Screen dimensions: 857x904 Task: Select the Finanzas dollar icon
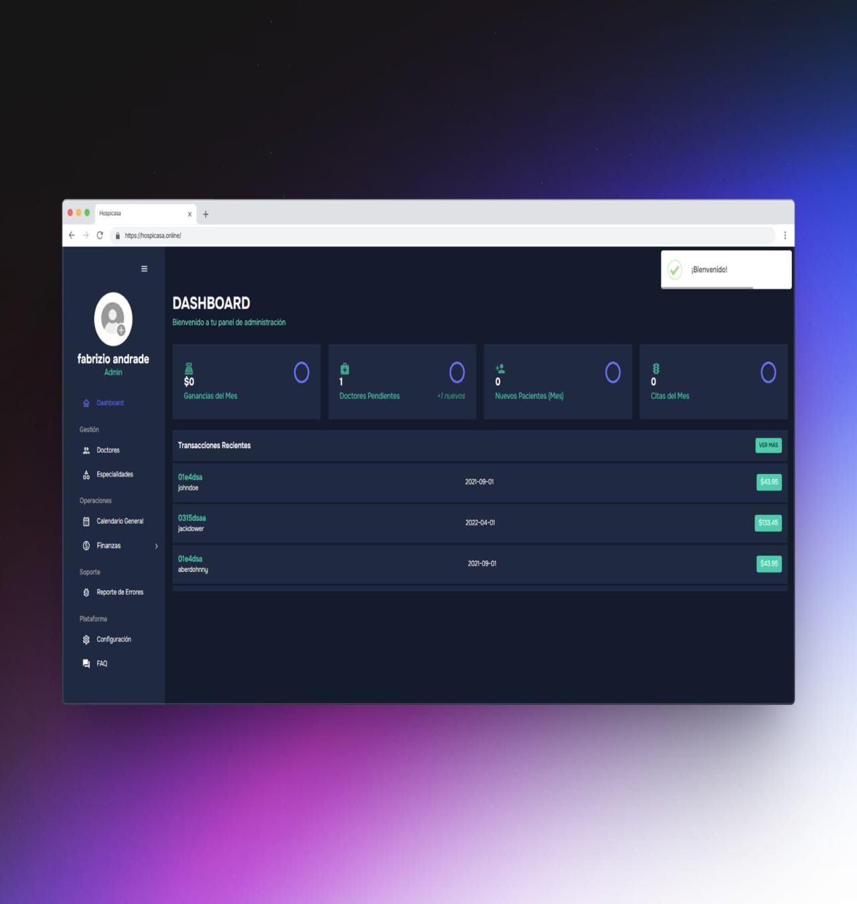(x=86, y=545)
